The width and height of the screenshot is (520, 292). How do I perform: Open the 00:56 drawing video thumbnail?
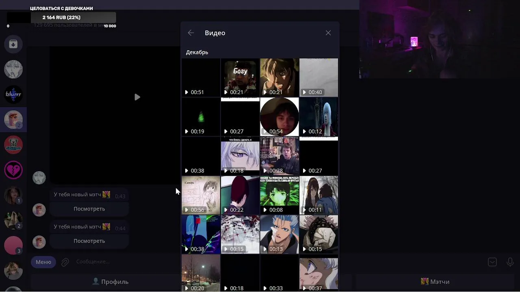coord(201,195)
